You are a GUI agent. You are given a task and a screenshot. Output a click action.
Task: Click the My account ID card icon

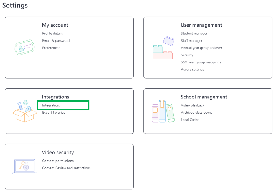(25, 47)
